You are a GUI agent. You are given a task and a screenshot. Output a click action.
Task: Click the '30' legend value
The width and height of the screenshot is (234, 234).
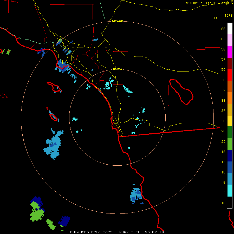(x=223, y=121)
